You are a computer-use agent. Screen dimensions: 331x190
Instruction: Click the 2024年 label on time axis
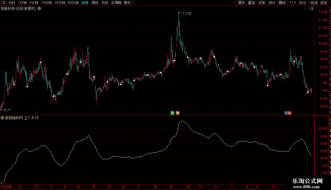click(x=6, y=186)
